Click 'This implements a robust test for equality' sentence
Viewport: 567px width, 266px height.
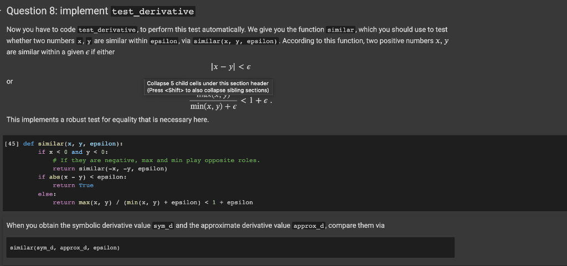(108, 119)
